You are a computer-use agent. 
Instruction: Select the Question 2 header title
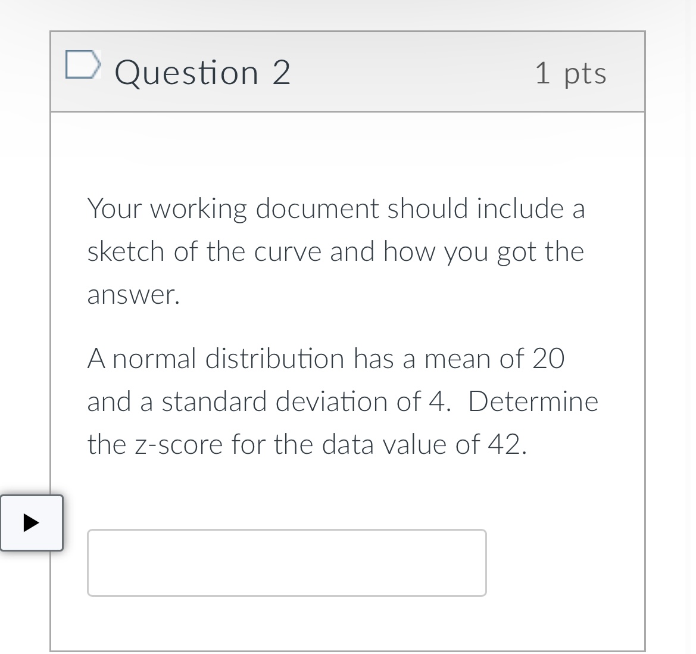(202, 72)
